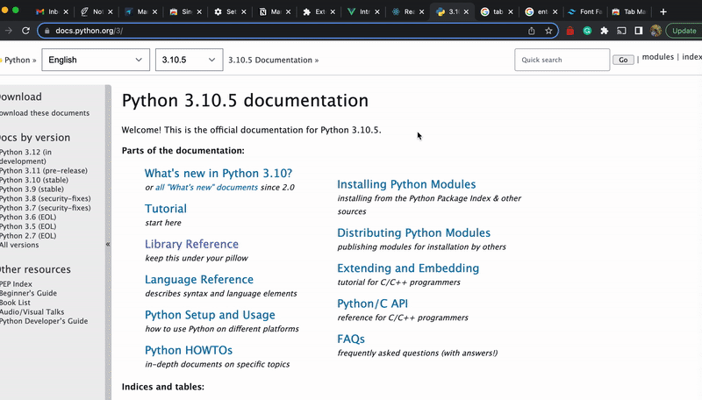The height and width of the screenshot is (400, 702).
Task: Reload the page with the refresh icon
Action: coord(25,31)
